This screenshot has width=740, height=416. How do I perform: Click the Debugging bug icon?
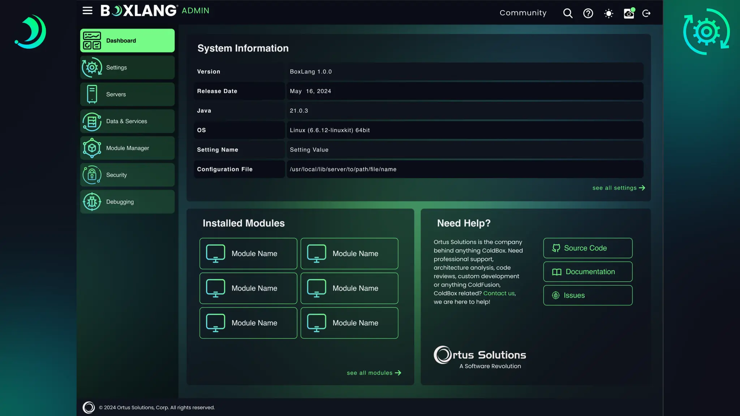(92, 202)
